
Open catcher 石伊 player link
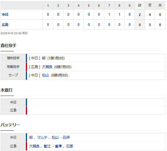pyautogui.click(x=66, y=138)
